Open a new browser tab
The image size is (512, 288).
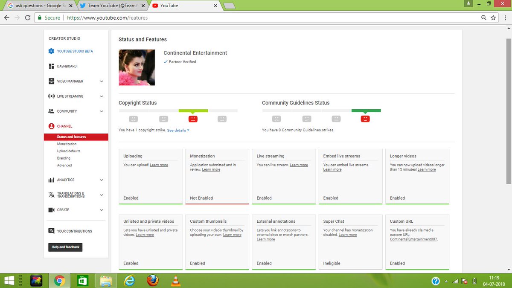230,6
